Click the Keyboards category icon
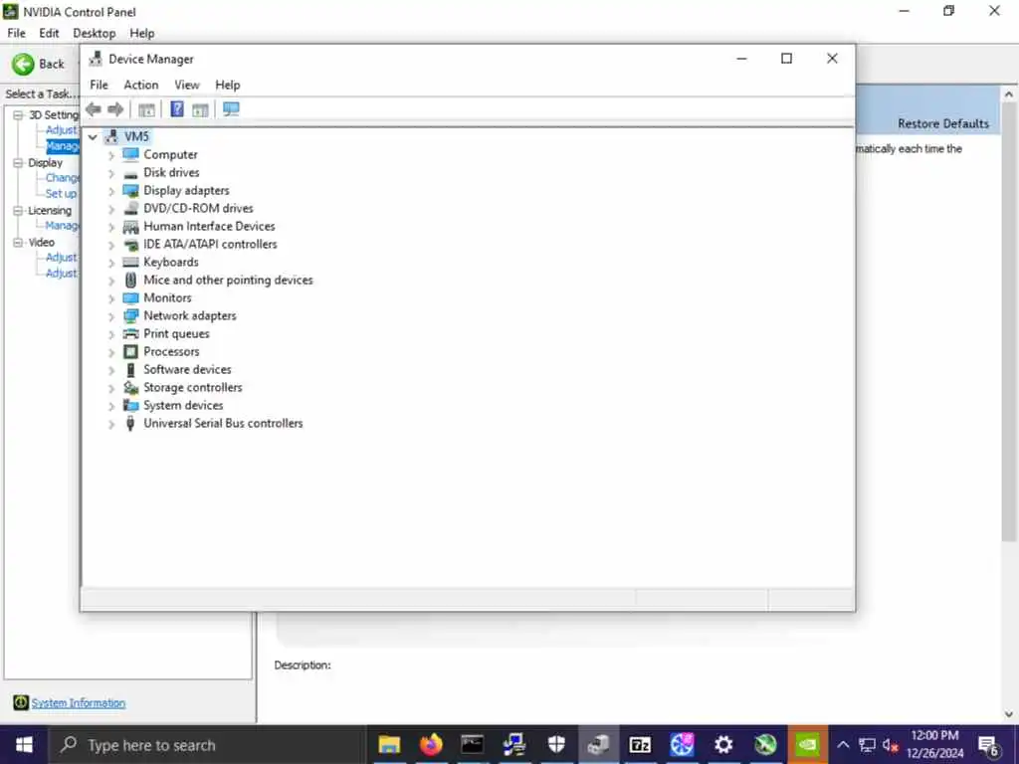The height and width of the screenshot is (764, 1019). (x=130, y=262)
